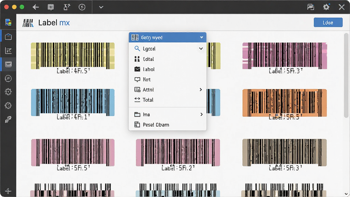350x197 pixels.
Task: Select the pink Label 5F.5 barcode
Action: [73, 153]
